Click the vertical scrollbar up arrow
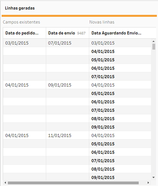 [x=154, y=41]
